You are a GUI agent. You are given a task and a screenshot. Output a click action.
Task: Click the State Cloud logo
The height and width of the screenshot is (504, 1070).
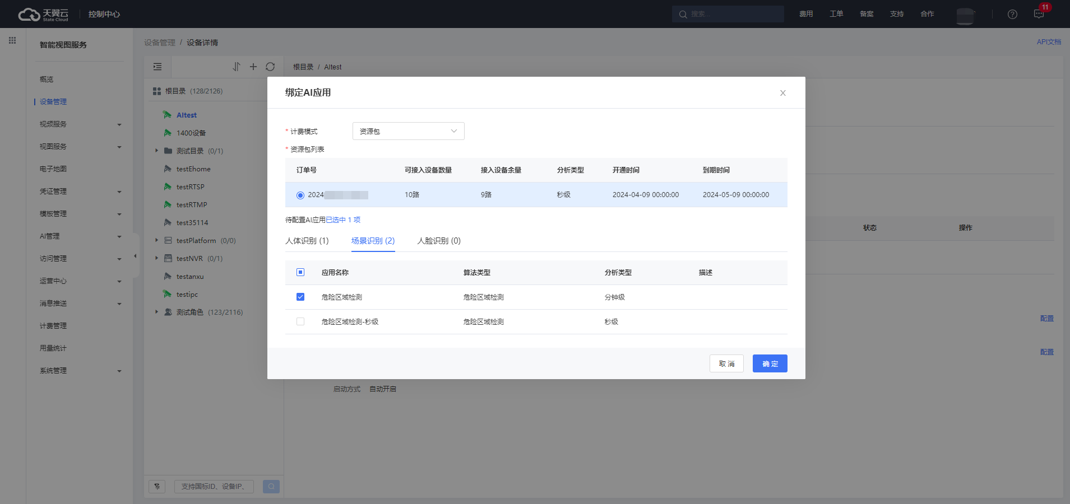tap(43, 15)
